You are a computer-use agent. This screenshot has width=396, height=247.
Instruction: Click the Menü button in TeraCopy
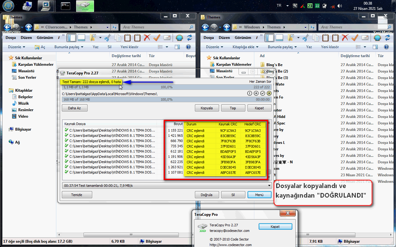tap(259, 195)
